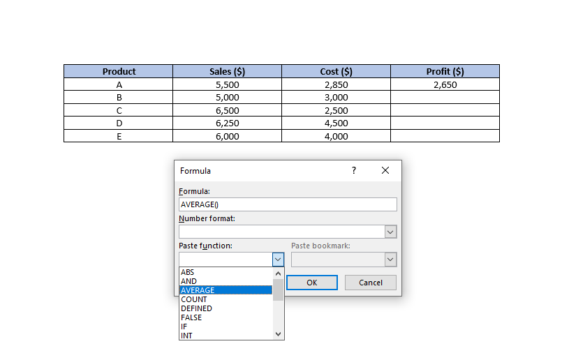Select IF in the function list
The width and height of the screenshot is (562, 360).
[225, 327]
